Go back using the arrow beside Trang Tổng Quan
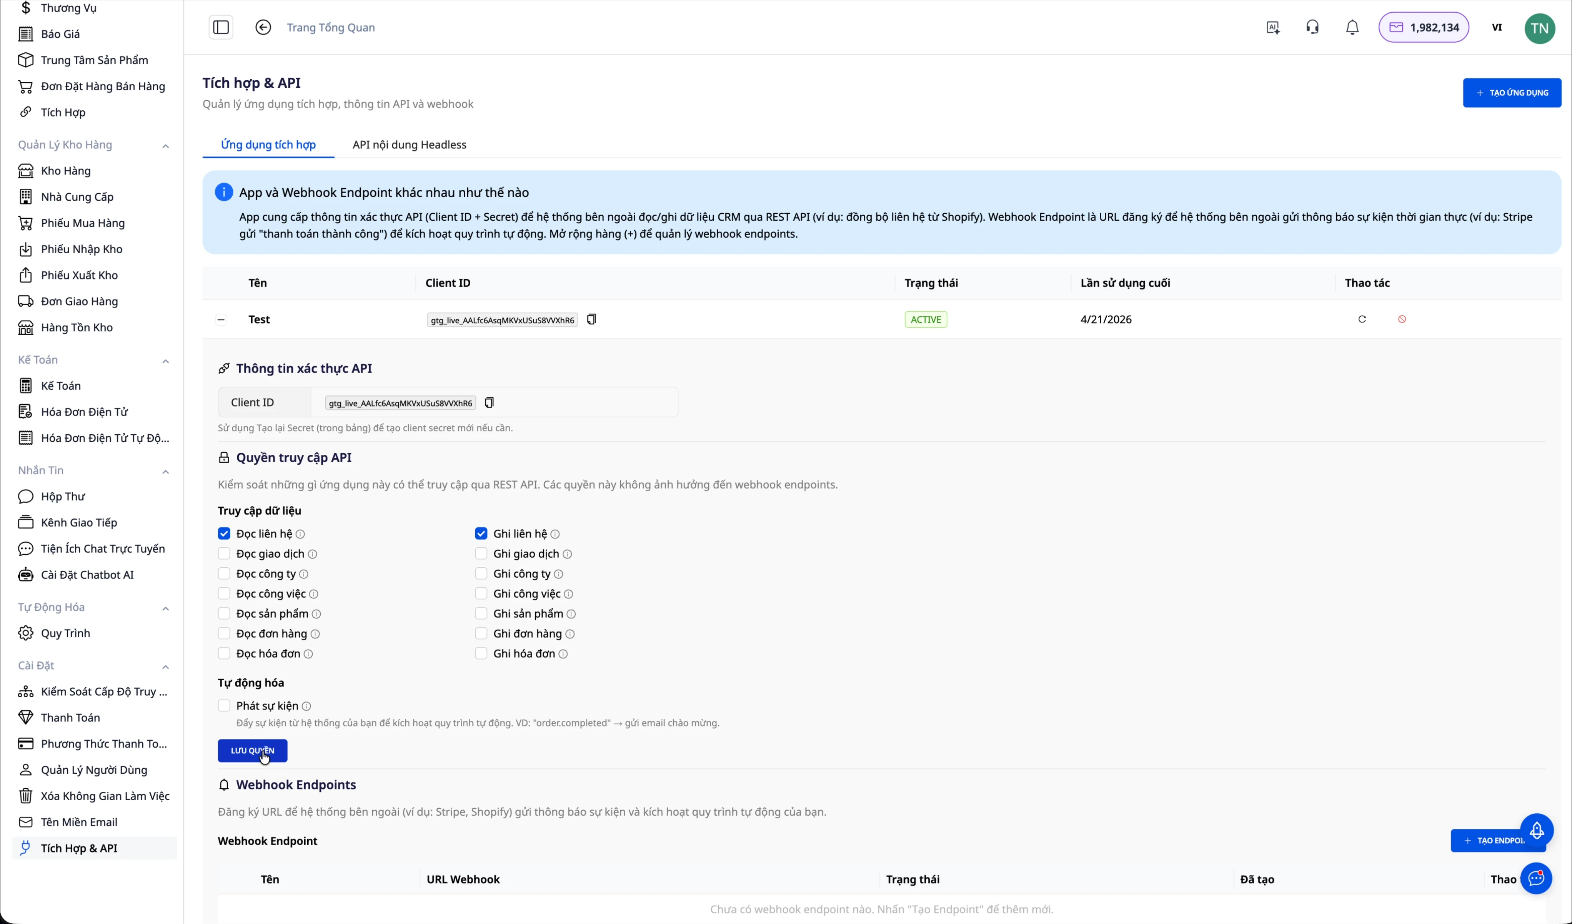The image size is (1572, 924). coord(263,27)
